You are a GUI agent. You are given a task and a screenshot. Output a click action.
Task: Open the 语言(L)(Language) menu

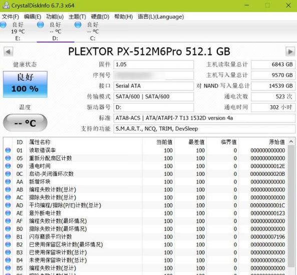click(161, 17)
